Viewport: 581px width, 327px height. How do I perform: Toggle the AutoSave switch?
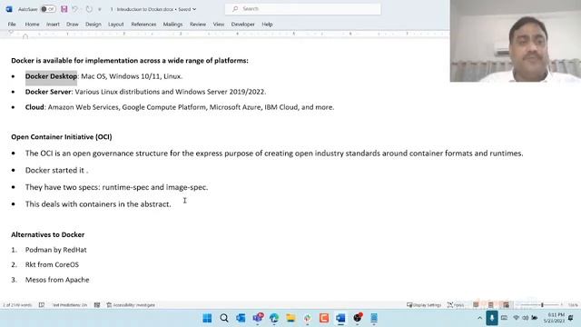tap(48, 9)
